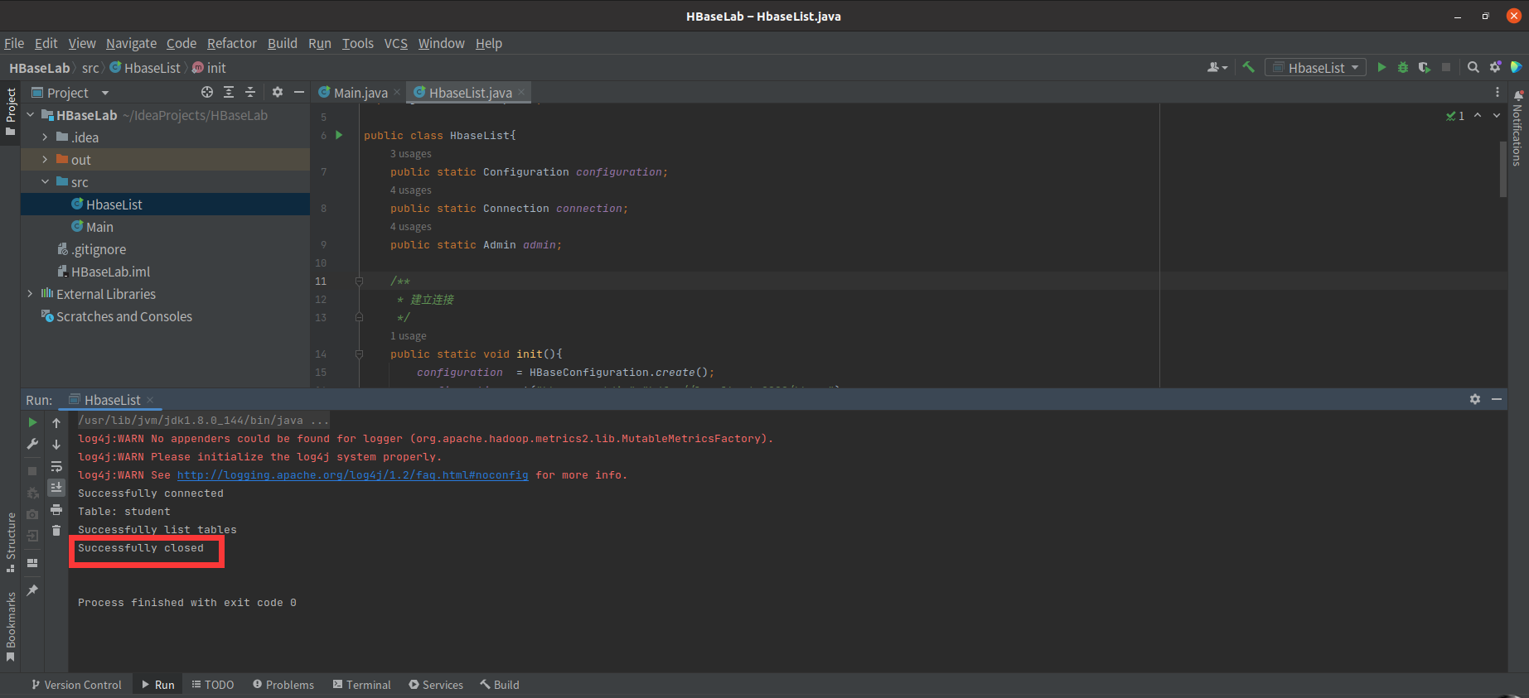Close HbaseList tab in Run panel

[x=150, y=400]
